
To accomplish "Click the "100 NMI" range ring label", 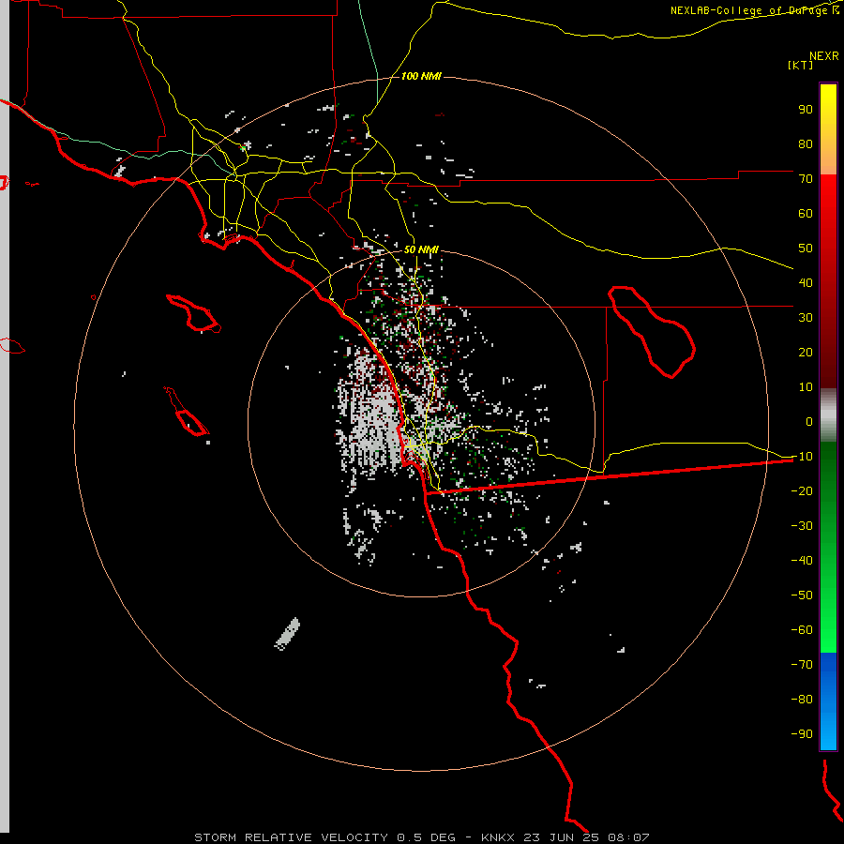I will 421,76.
